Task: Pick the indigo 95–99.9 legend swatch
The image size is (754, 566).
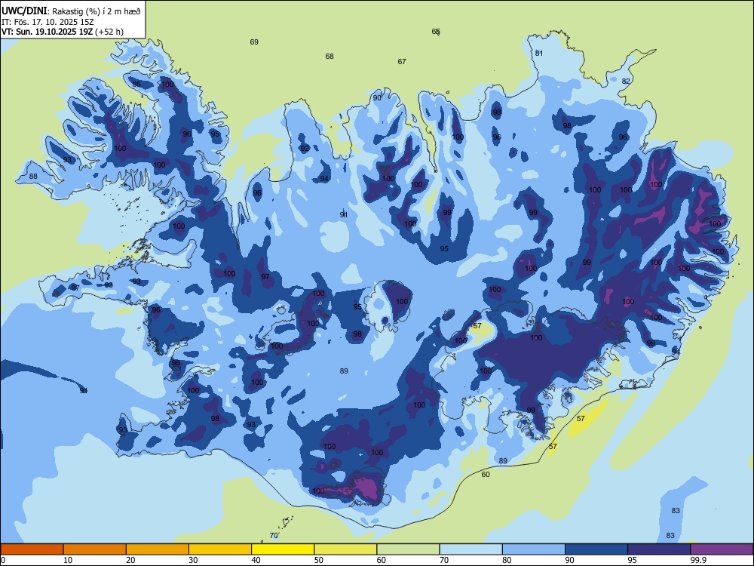Action: 659,549
